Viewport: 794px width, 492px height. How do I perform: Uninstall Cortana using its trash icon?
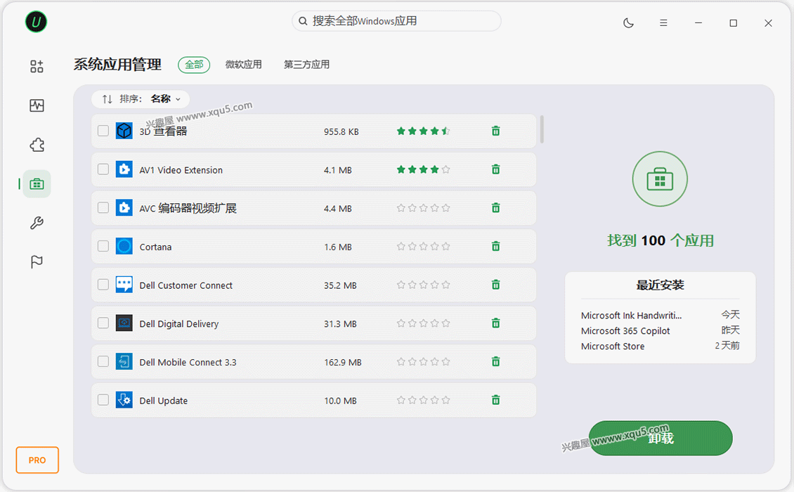(496, 247)
